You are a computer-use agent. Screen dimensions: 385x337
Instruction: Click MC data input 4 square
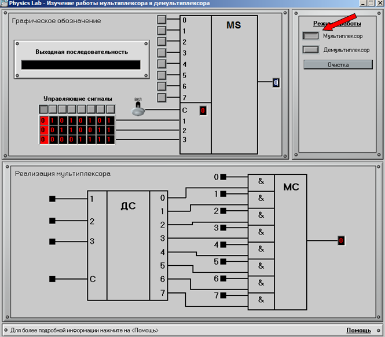click(x=223, y=245)
